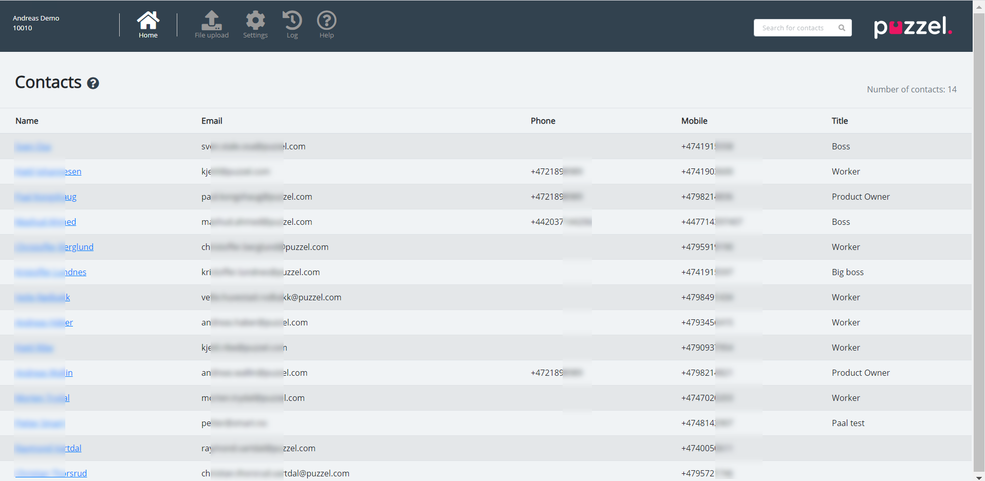Open the Big boss contact name link

(51, 273)
